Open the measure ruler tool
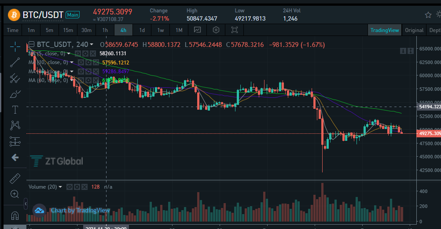 (15, 178)
